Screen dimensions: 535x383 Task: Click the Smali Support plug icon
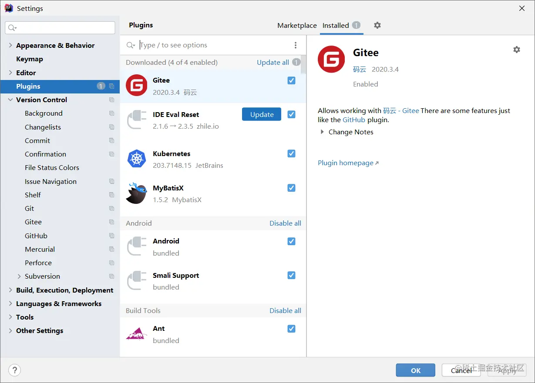pyautogui.click(x=137, y=280)
